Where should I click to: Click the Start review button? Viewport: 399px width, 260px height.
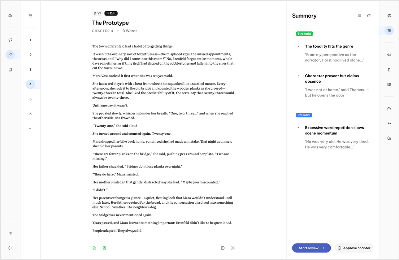click(312, 248)
